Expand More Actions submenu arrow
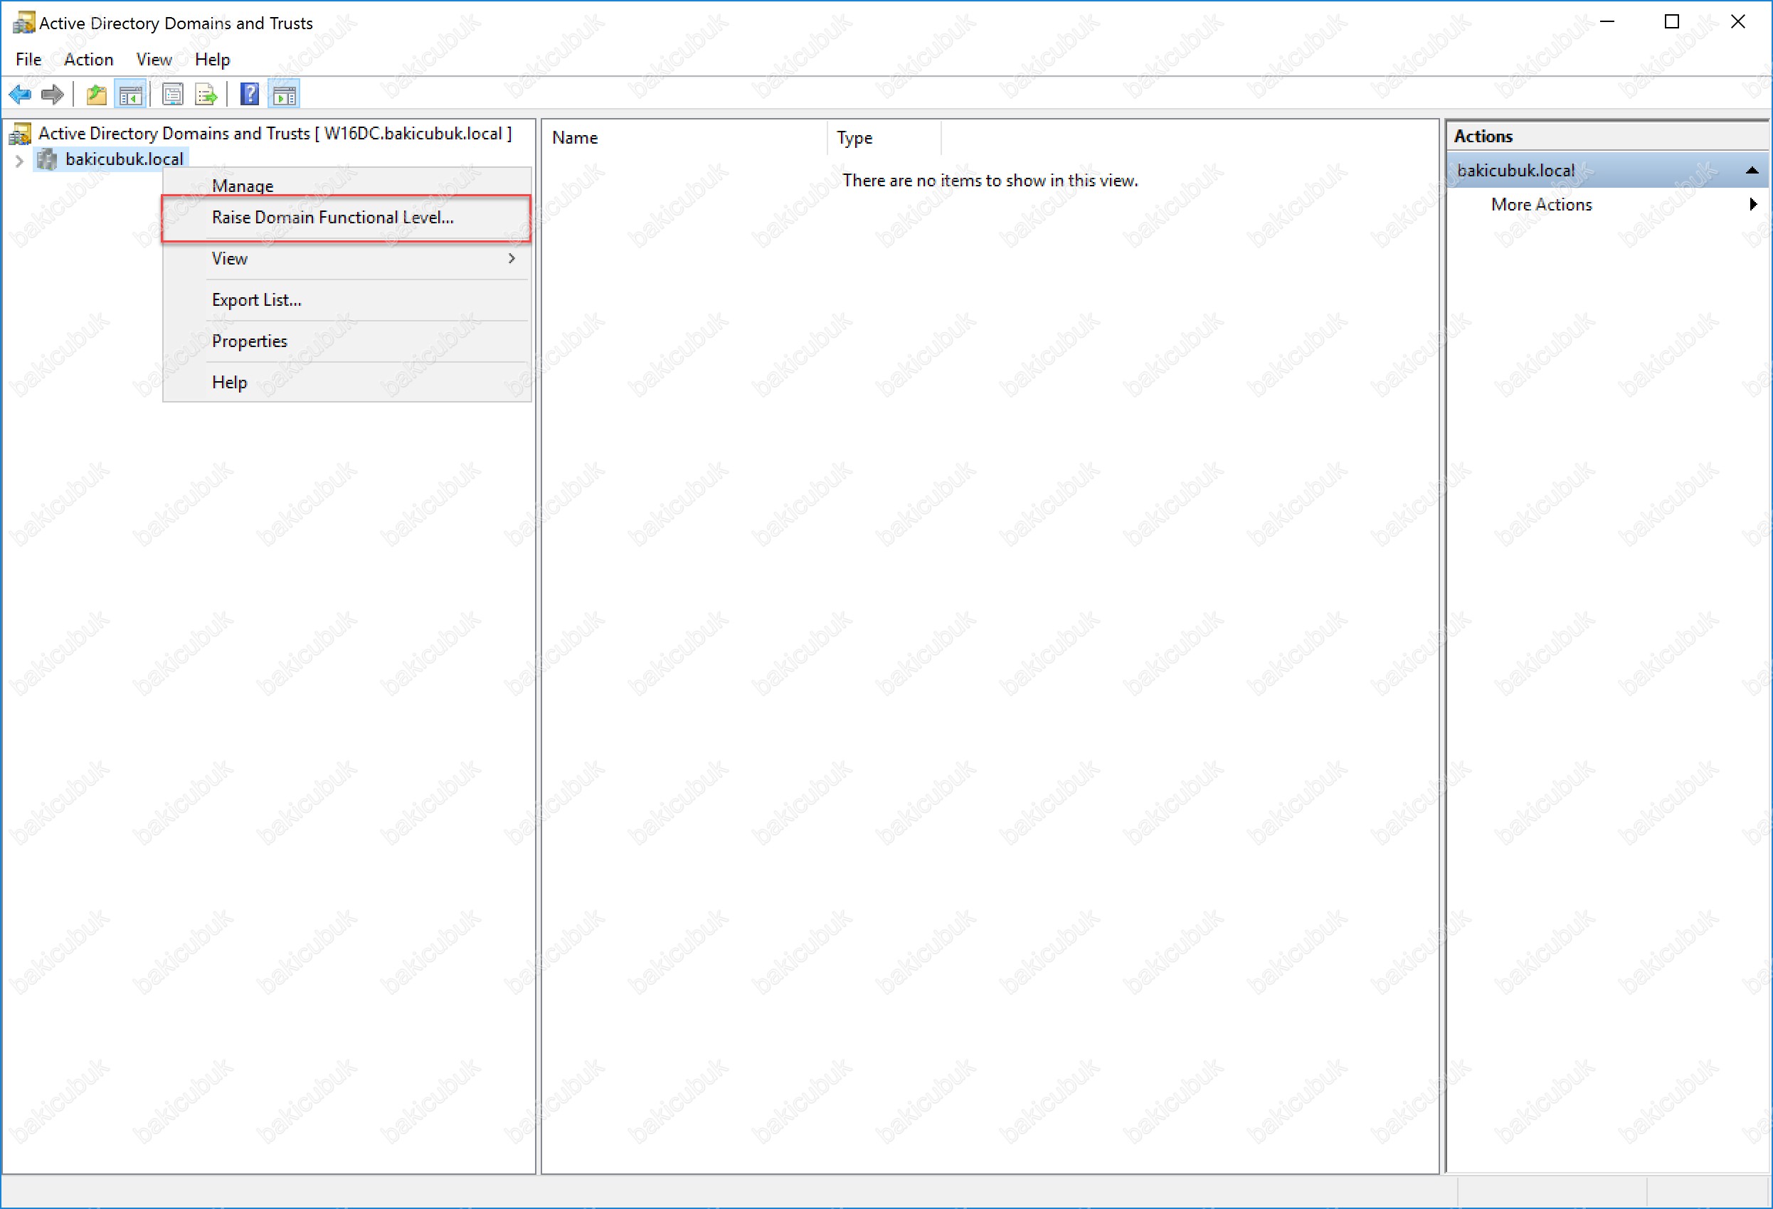1773x1209 pixels. pos(1753,203)
